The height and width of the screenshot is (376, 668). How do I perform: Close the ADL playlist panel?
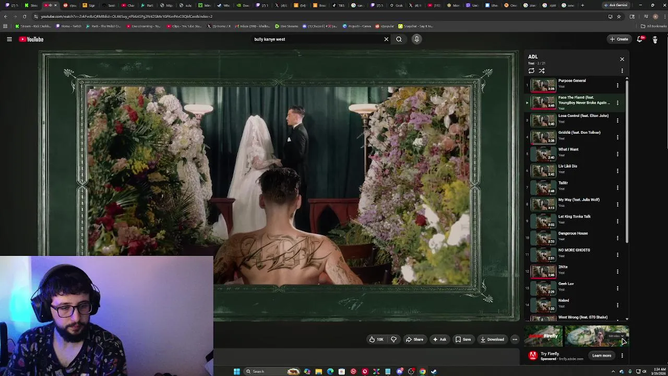pyautogui.click(x=622, y=59)
